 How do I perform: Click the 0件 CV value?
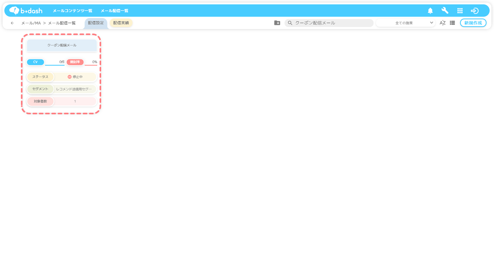pos(62,62)
